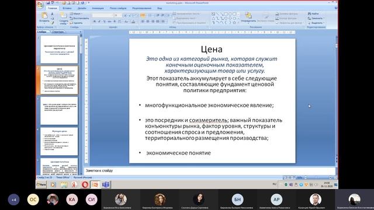
Task: Select the Ценовая политика slide thumbnail
Action: [59, 167]
